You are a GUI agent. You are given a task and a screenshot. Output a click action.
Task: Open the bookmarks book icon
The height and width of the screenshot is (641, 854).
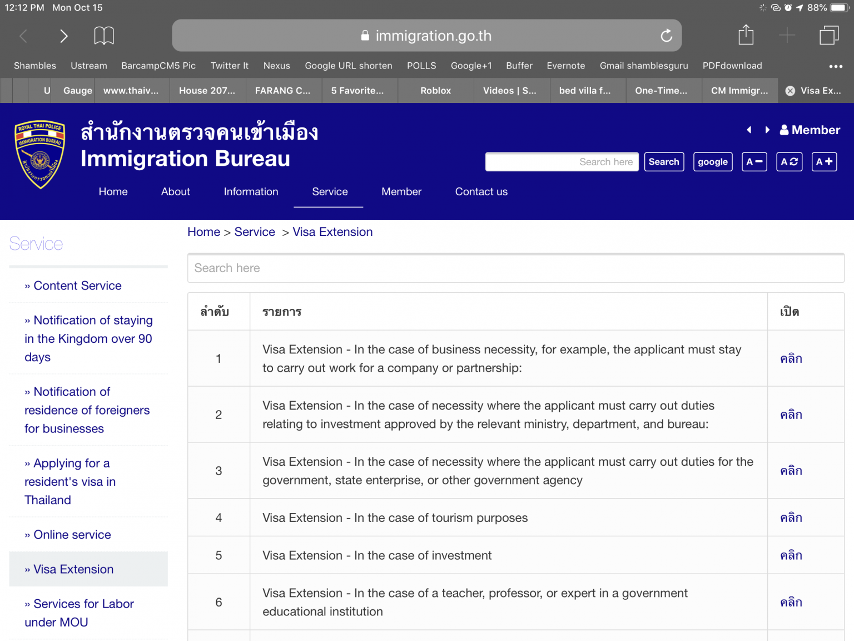104,36
